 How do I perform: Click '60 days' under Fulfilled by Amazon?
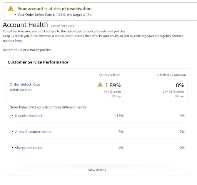point(179,96)
